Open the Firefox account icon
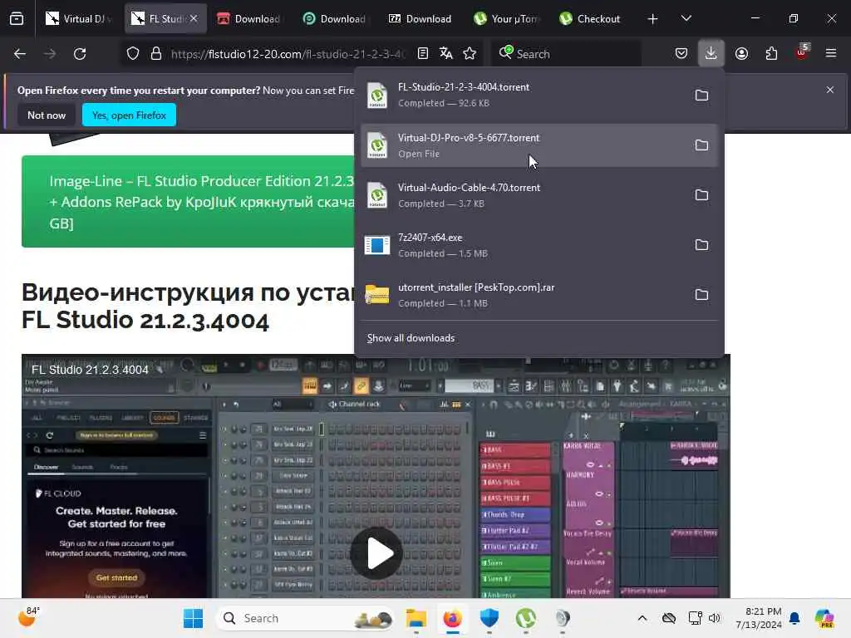This screenshot has height=638, width=851. [x=741, y=54]
